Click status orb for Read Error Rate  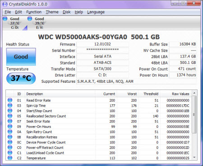(10, 100)
